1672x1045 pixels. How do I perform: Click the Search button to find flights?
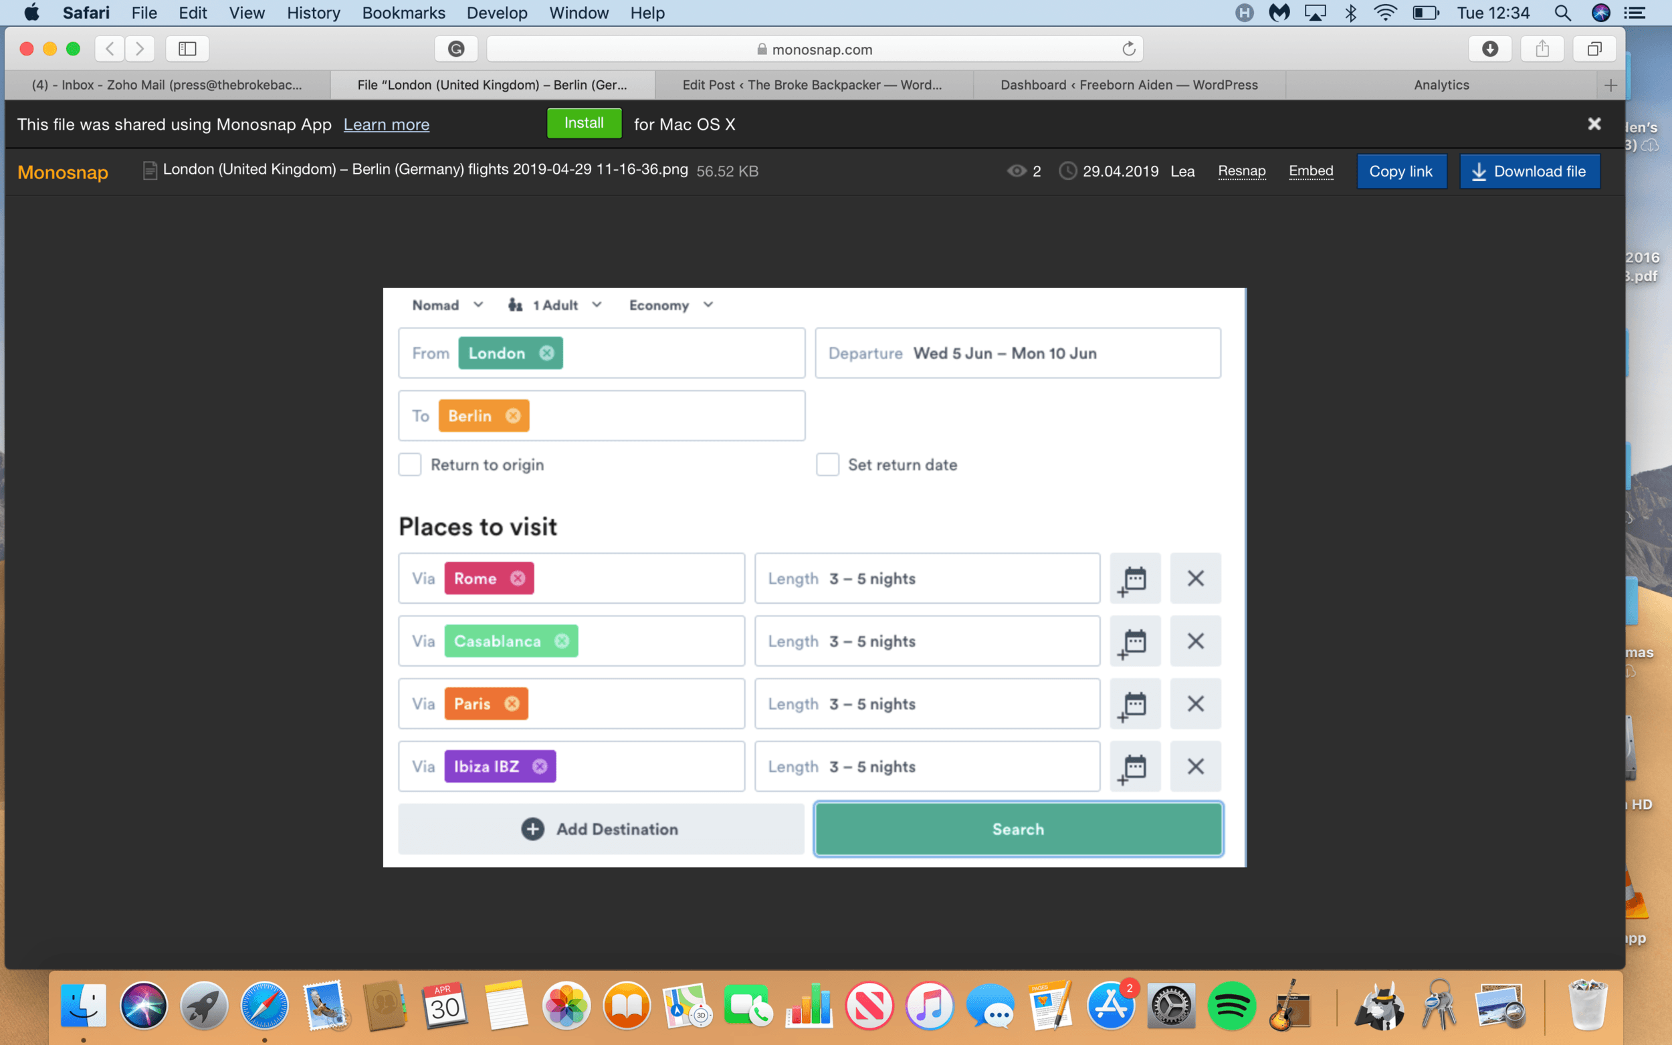tap(1017, 830)
